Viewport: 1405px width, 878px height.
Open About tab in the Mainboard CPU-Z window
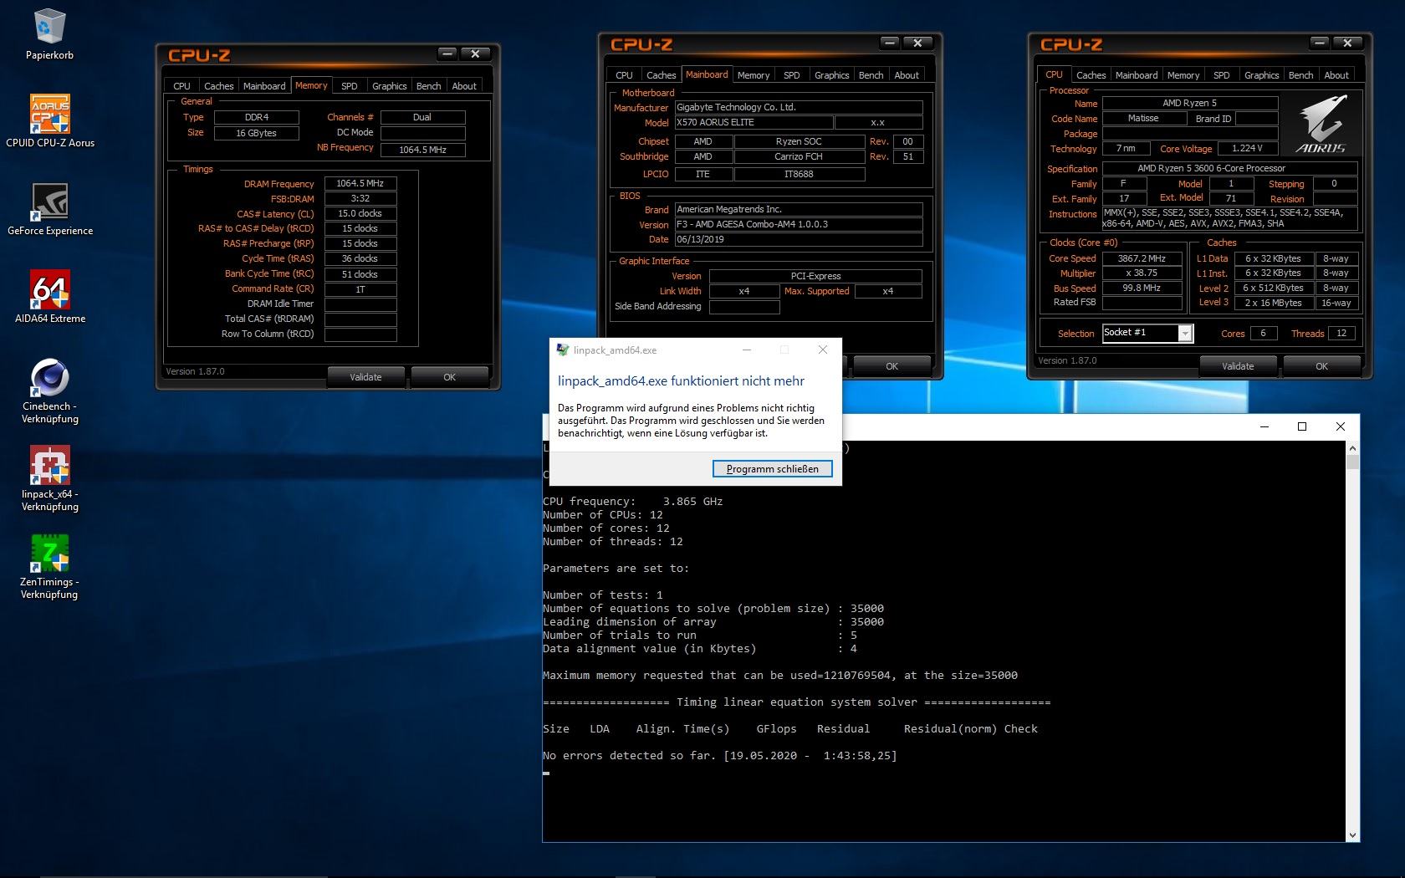click(907, 75)
